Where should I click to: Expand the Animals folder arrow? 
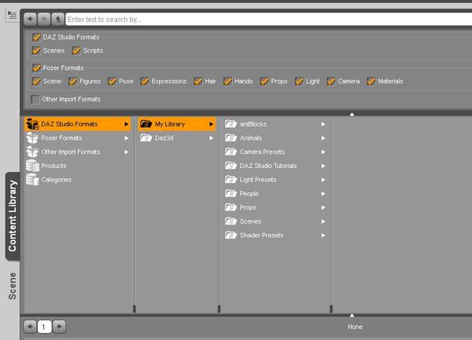(323, 138)
